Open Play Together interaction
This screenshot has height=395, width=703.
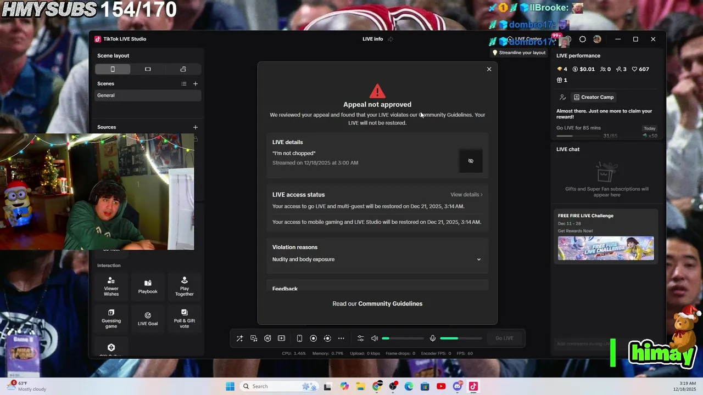184,287
